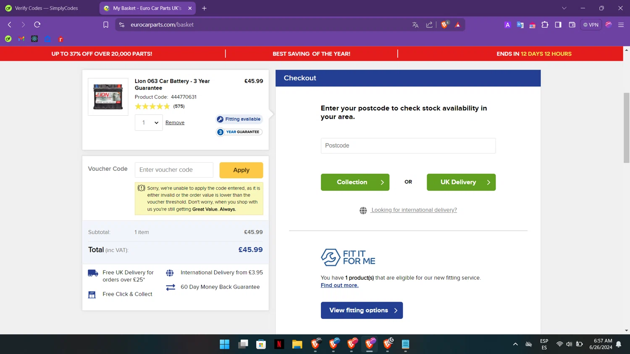Open the purple 'A' extension icon
This screenshot has height=354, width=630.
pos(507,25)
